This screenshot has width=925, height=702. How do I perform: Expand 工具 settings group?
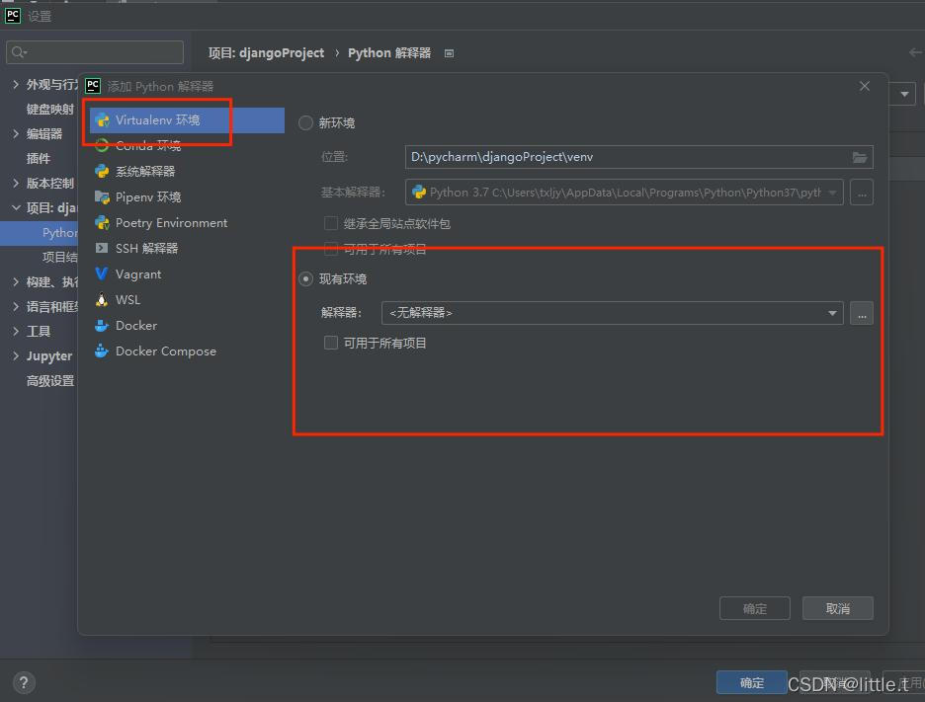(x=16, y=332)
